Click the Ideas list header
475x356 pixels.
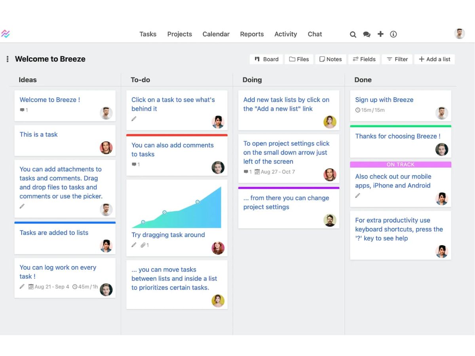tap(28, 80)
